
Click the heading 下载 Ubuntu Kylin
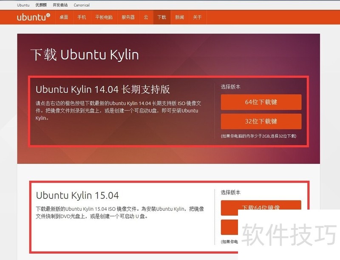point(85,55)
